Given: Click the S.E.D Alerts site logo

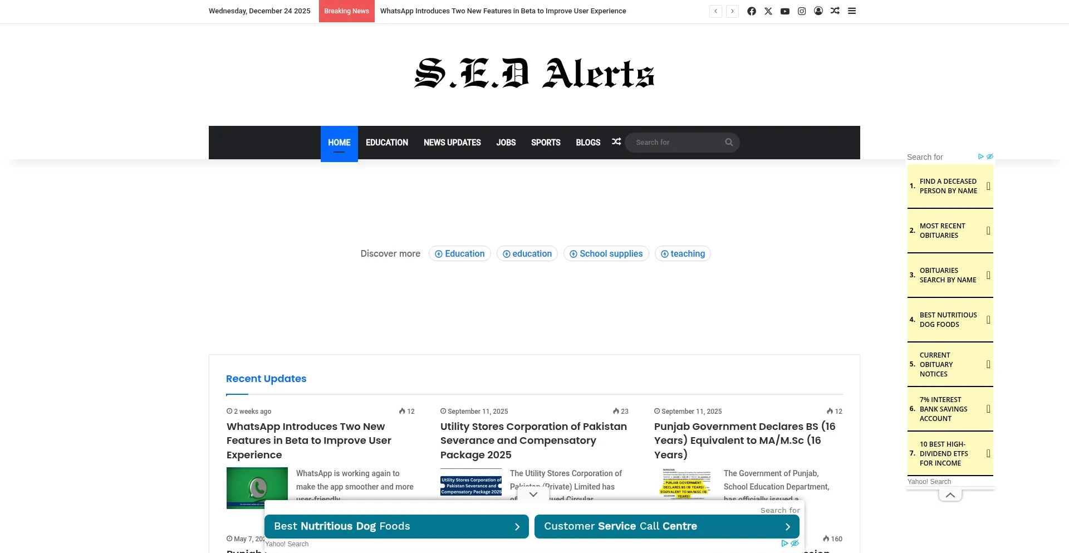Looking at the screenshot, I should coord(533,74).
